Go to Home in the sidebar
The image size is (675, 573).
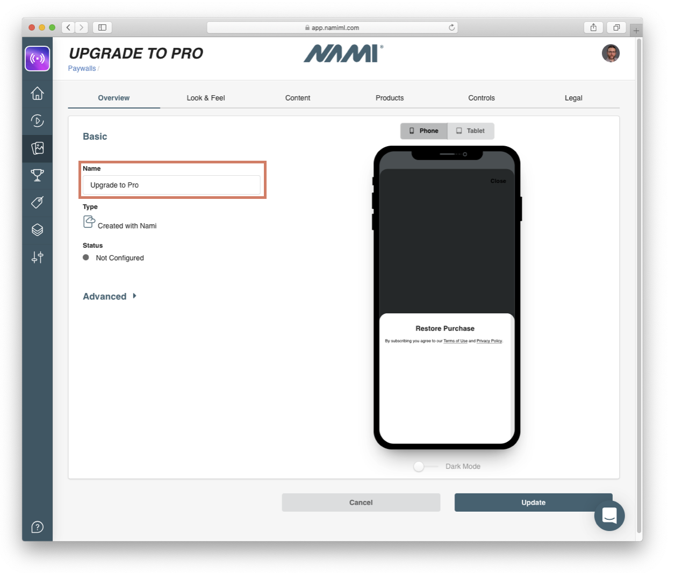[x=37, y=94]
